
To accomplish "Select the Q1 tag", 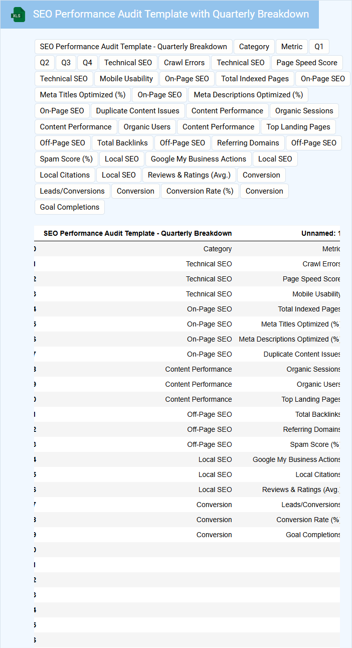I will (319, 47).
